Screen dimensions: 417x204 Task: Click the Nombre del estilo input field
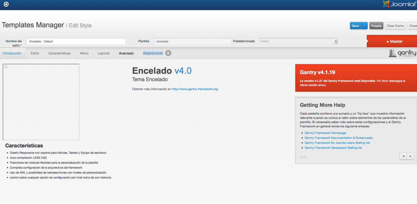click(76, 41)
